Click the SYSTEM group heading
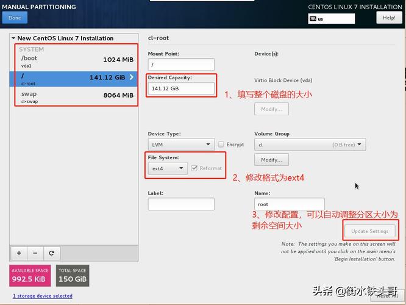This screenshot has height=305, width=406. coord(31,49)
